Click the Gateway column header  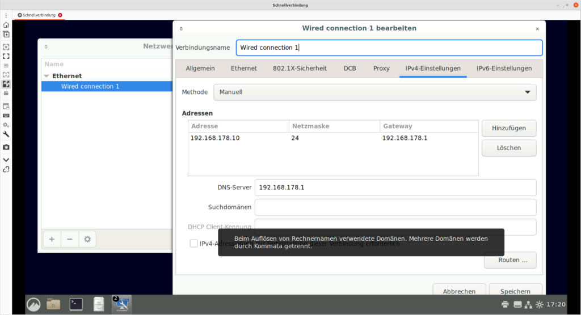click(x=429, y=126)
